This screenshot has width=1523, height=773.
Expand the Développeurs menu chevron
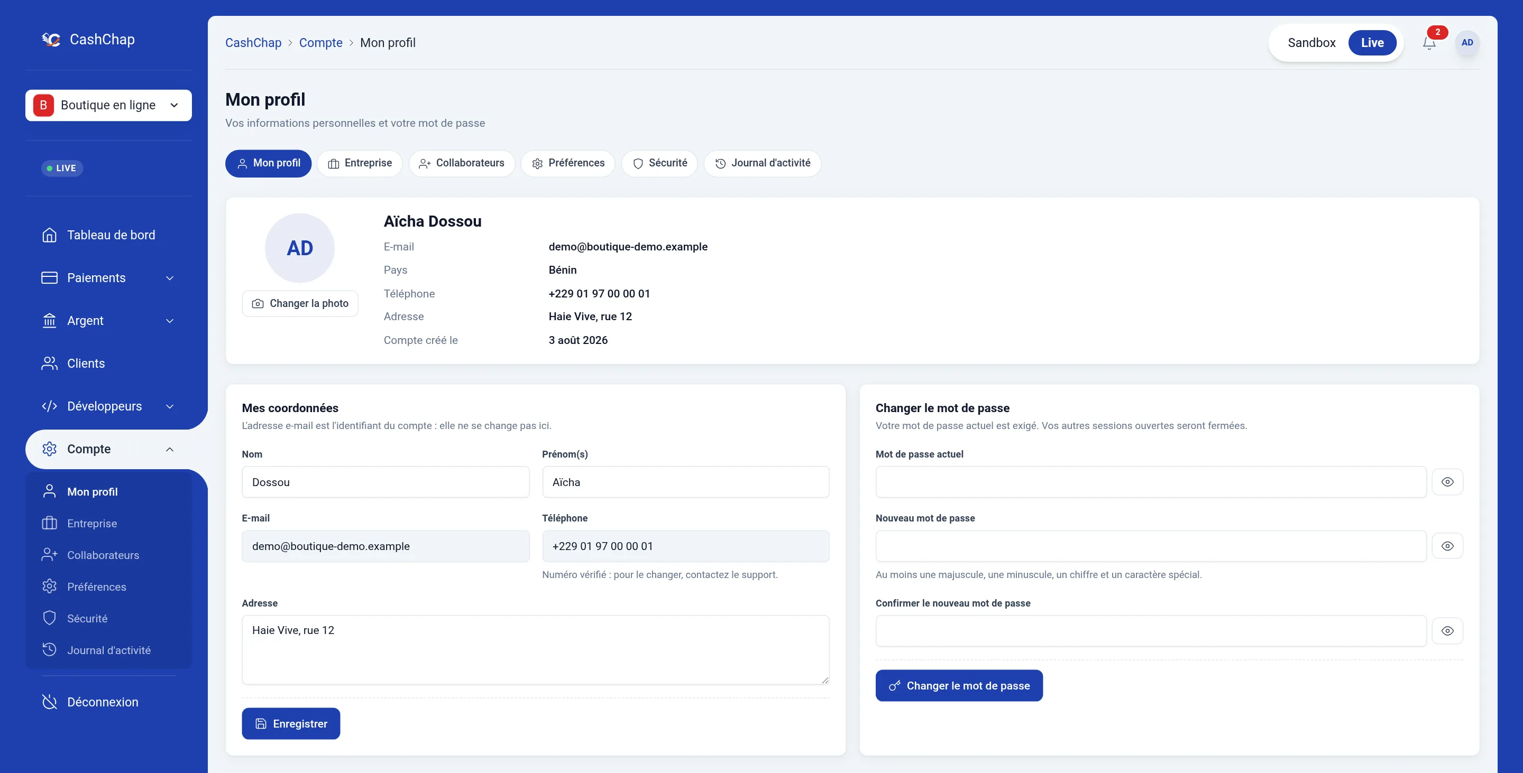tap(170, 406)
